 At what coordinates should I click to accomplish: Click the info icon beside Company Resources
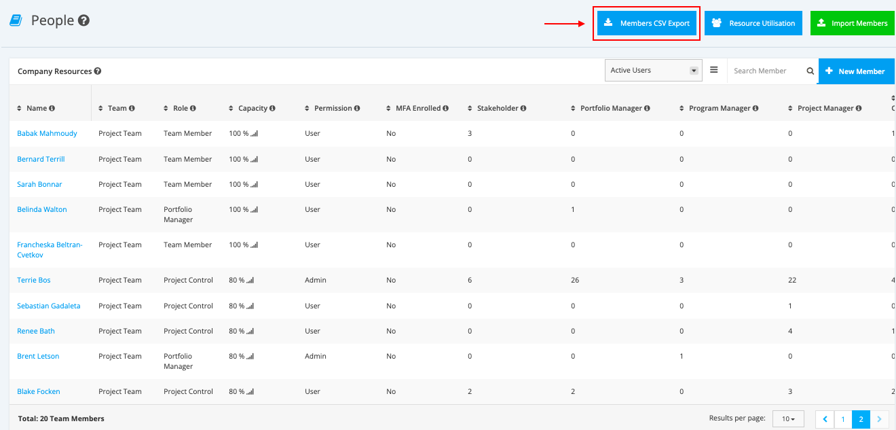(98, 71)
